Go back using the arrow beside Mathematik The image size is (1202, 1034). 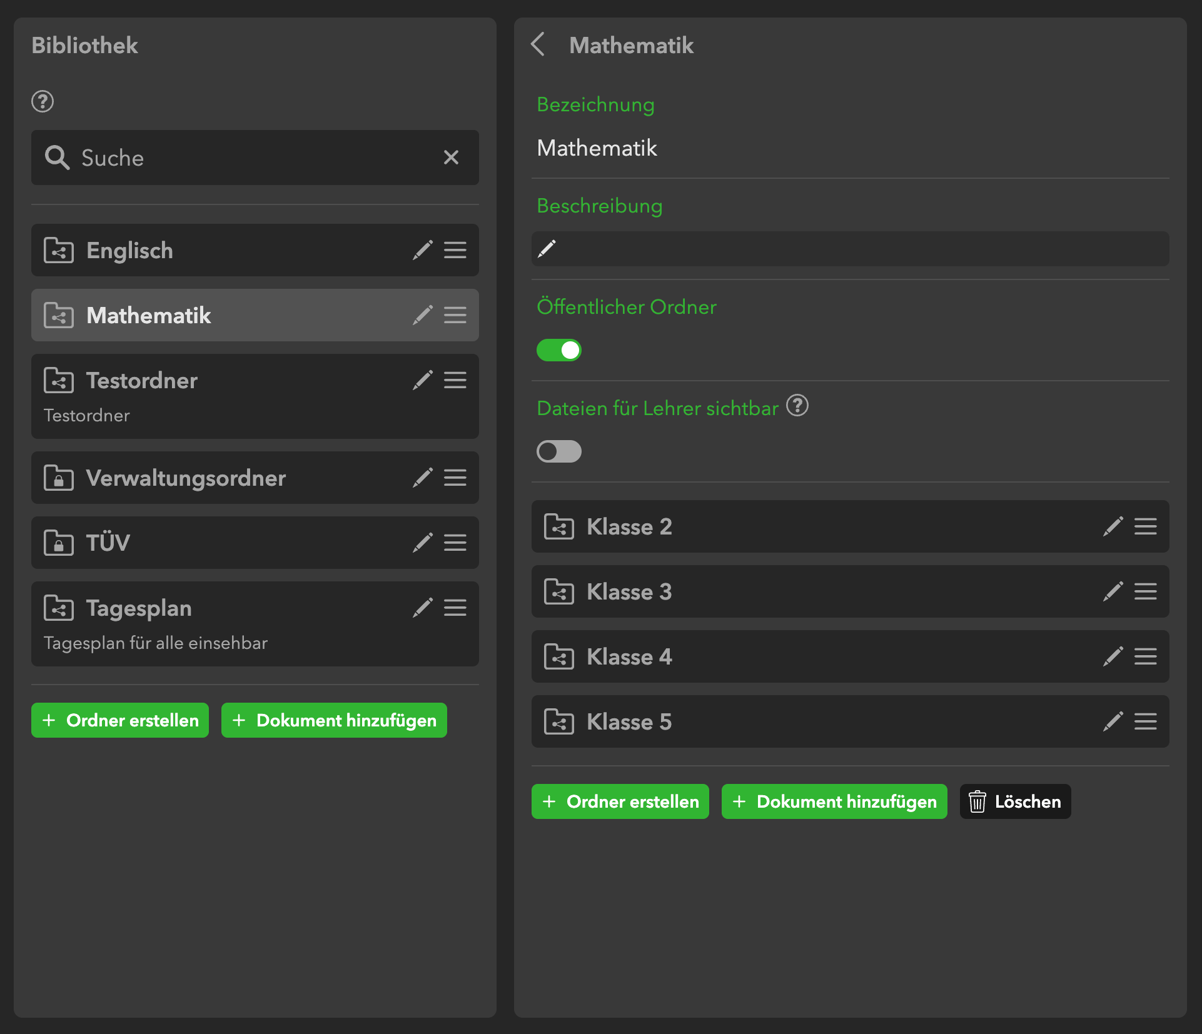tap(538, 45)
